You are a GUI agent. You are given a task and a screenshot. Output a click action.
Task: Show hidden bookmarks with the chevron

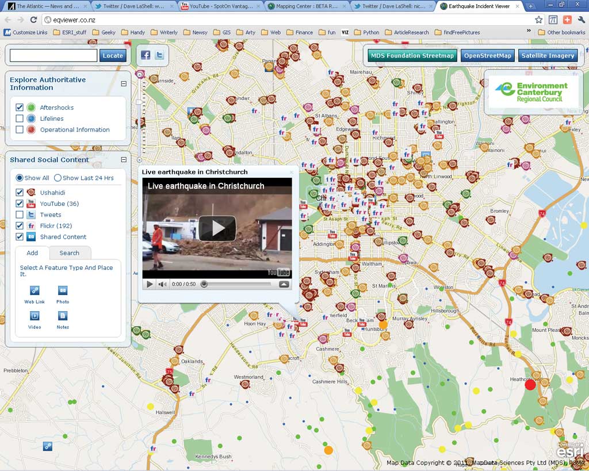click(529, 31)
